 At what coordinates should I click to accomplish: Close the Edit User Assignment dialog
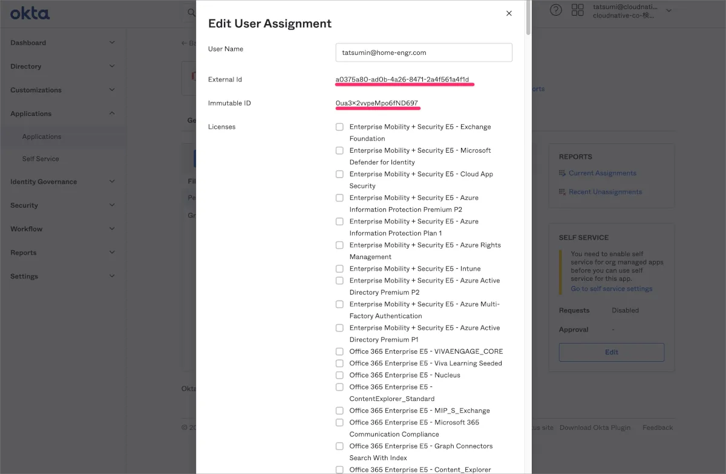(x=509, y=13)
